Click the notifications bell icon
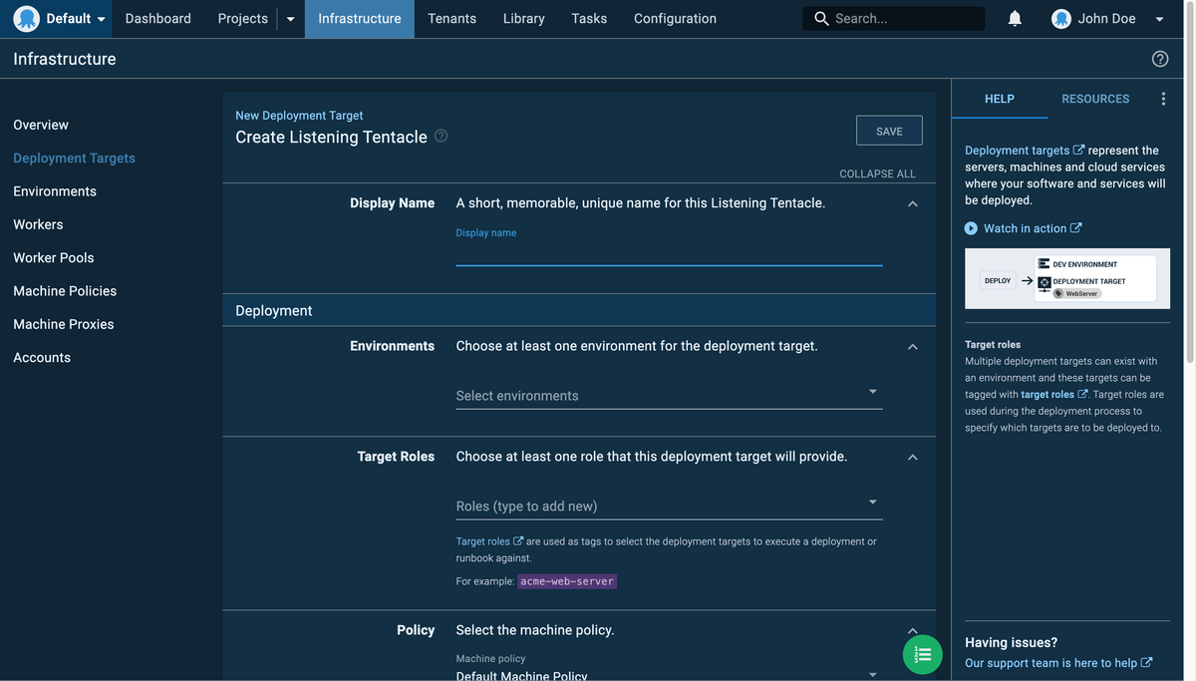1196x681 pixels. coord(1015,19)
